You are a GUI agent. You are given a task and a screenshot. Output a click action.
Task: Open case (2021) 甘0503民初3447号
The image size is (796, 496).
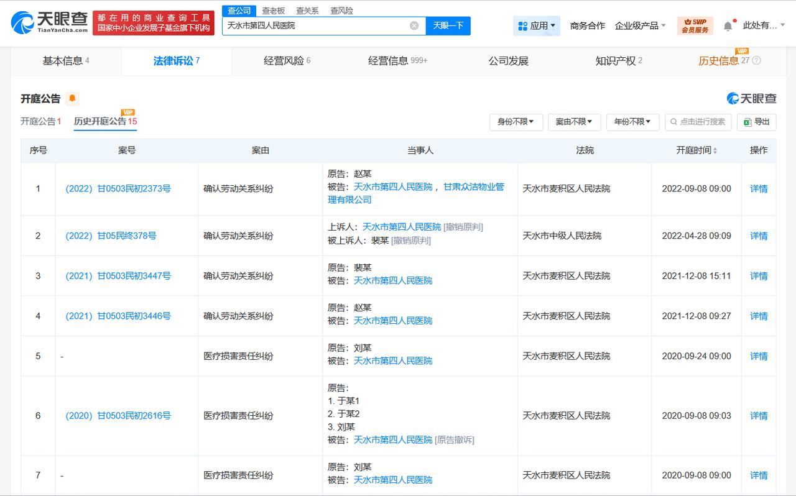(x=118, y=275)
